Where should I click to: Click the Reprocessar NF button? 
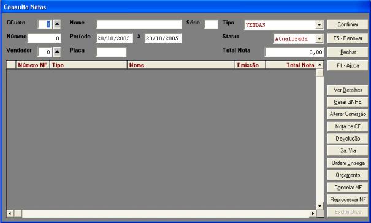pyautogui.click(x=348, y=200)
